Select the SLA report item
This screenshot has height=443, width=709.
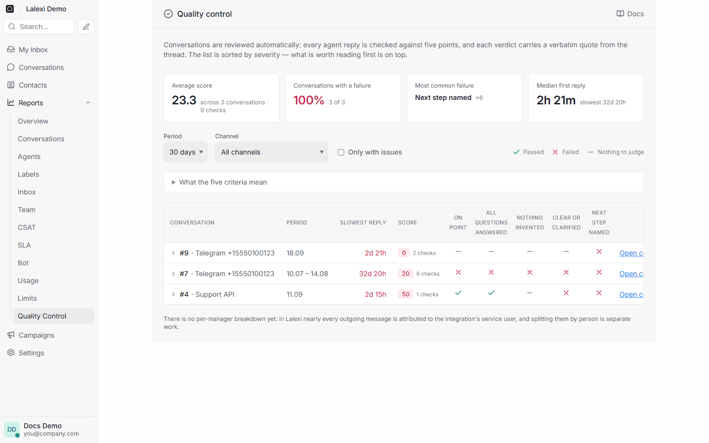[24, 245]
